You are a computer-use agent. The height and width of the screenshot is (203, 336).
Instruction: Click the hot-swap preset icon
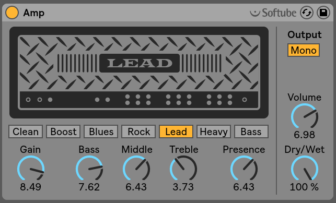[x=307, y=13]
